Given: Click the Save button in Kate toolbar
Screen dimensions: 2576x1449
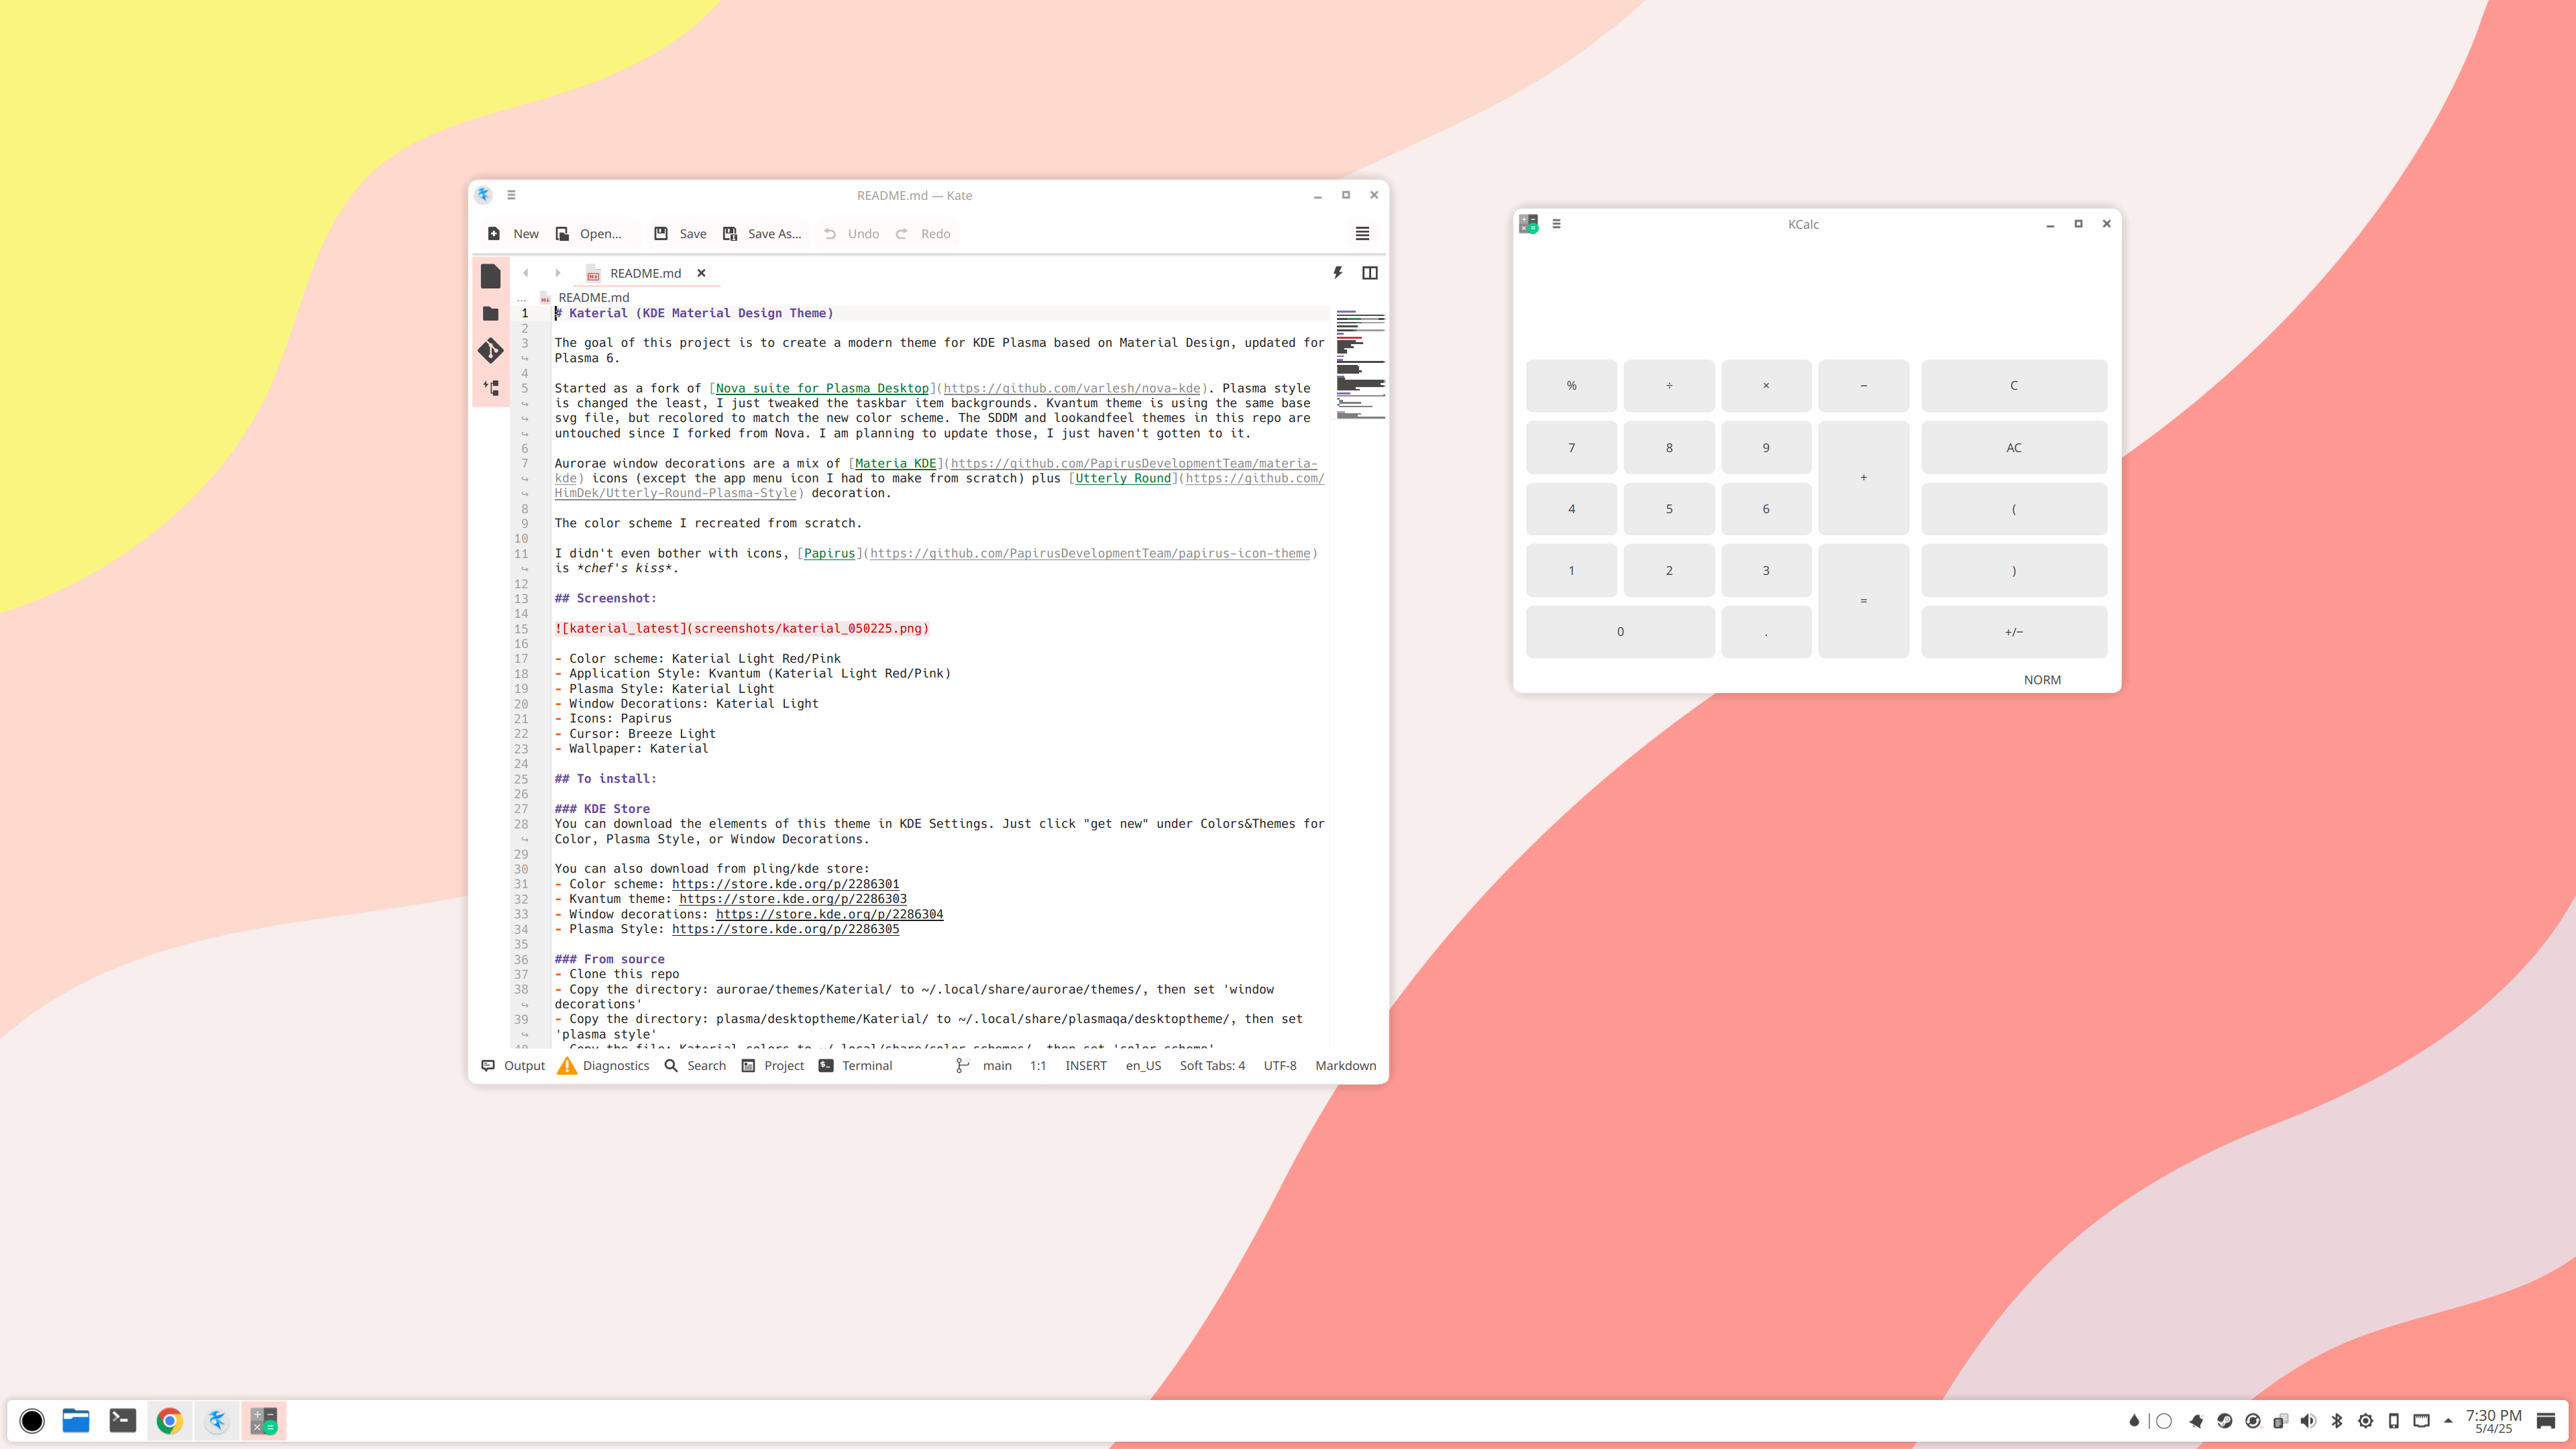Looking at the screenshot, I should point(680,233).
